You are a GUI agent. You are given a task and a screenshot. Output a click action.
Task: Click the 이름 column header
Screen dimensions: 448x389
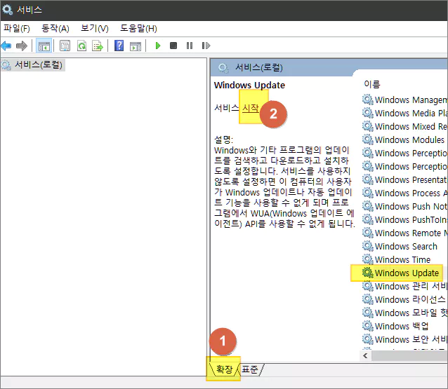pyautogui.click(x=372, y=84)
